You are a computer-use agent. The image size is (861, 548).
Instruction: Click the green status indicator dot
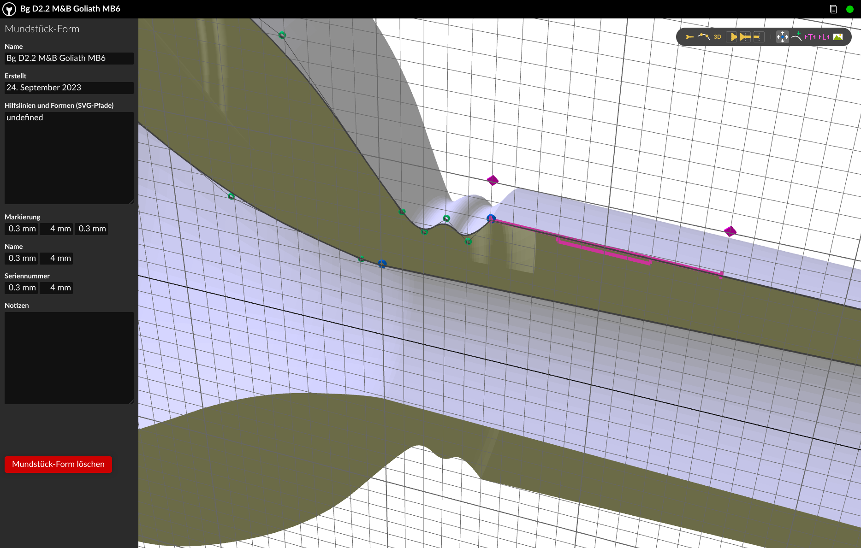click(x=850, y=9)
